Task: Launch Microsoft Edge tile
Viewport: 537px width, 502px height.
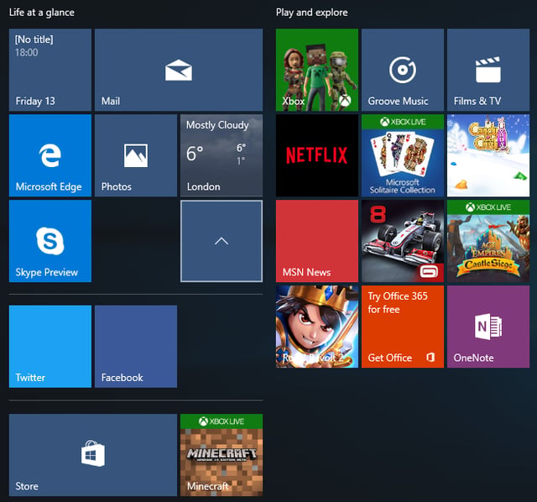Action: coord(50,155)
